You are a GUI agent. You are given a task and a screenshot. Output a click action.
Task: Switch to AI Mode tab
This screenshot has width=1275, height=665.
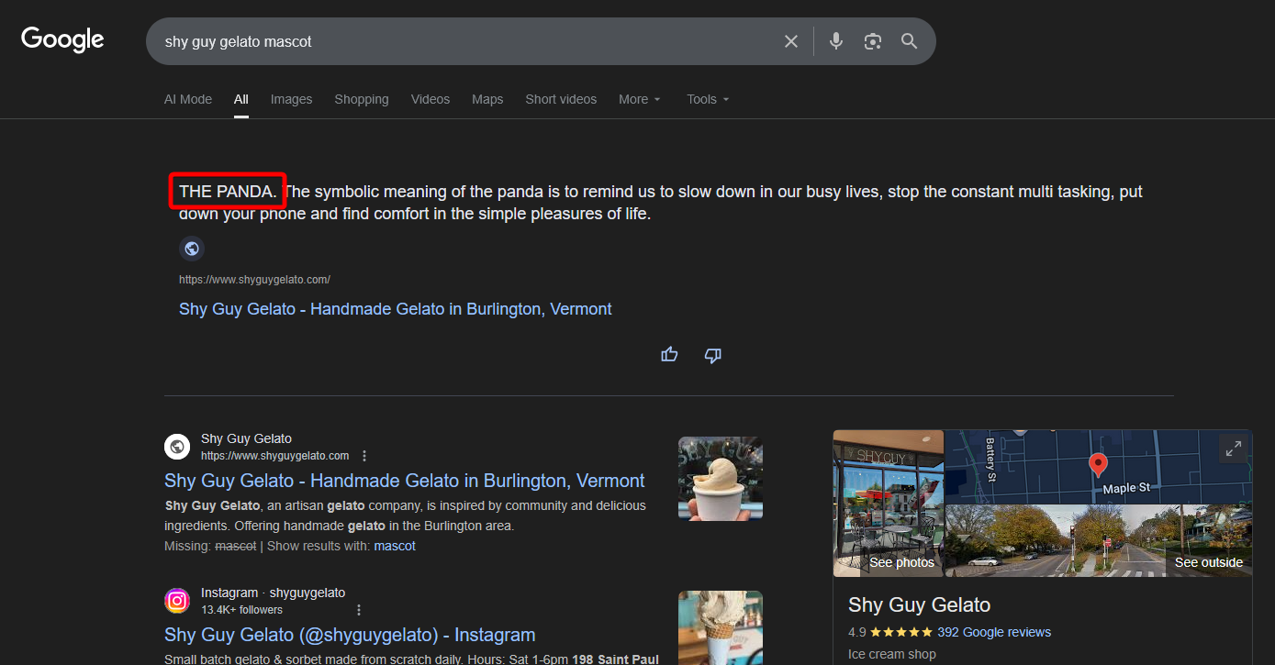click(188, 99)
